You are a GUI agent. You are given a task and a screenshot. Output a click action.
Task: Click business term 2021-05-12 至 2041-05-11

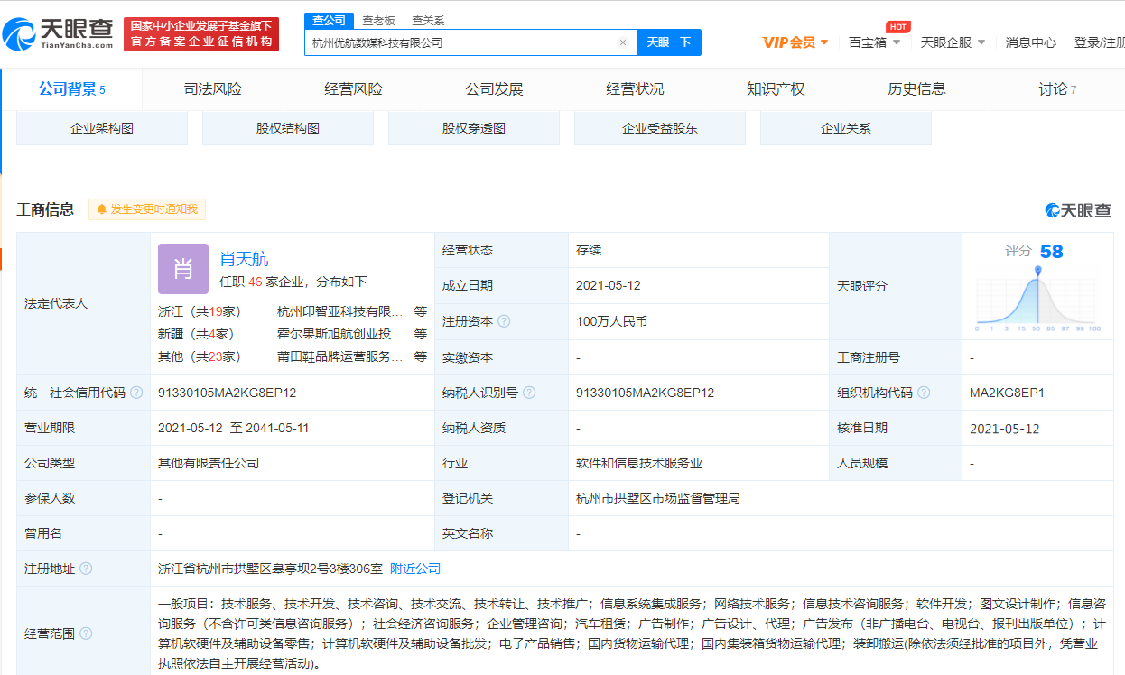click(x=234, y=428)
